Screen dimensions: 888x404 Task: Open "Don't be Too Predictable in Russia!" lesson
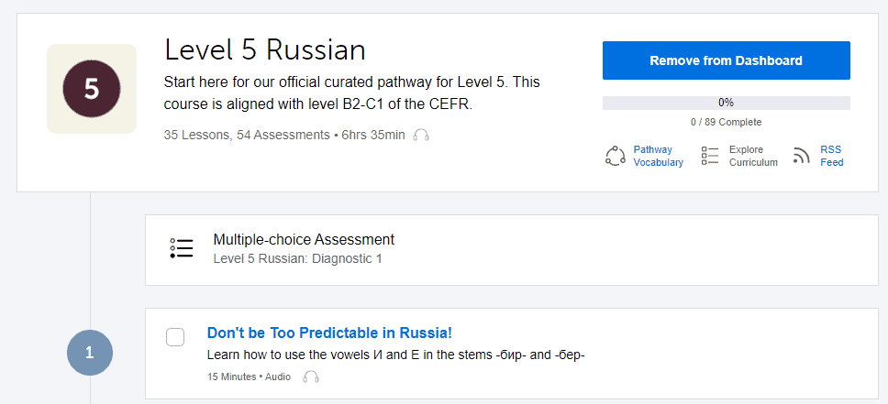[x=329, y=333]
